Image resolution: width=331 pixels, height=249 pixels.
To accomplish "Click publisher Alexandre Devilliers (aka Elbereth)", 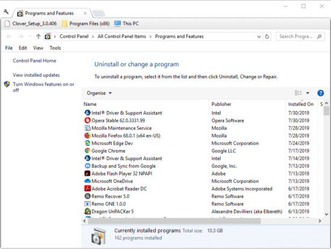I will pos(247,212).
